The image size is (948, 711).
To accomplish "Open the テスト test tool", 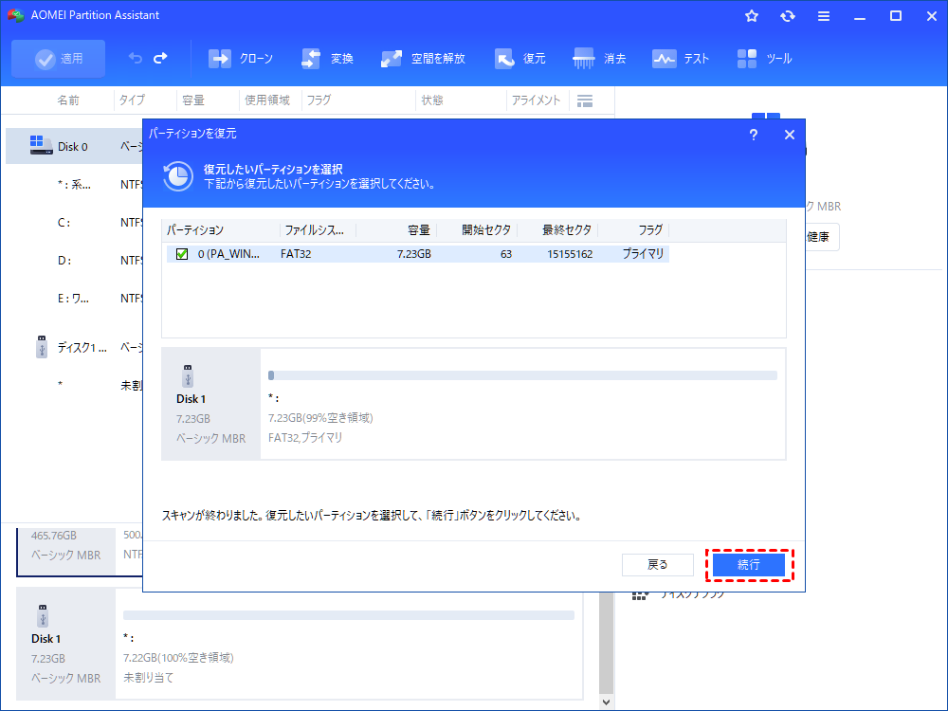I will [x=680, y=59].
